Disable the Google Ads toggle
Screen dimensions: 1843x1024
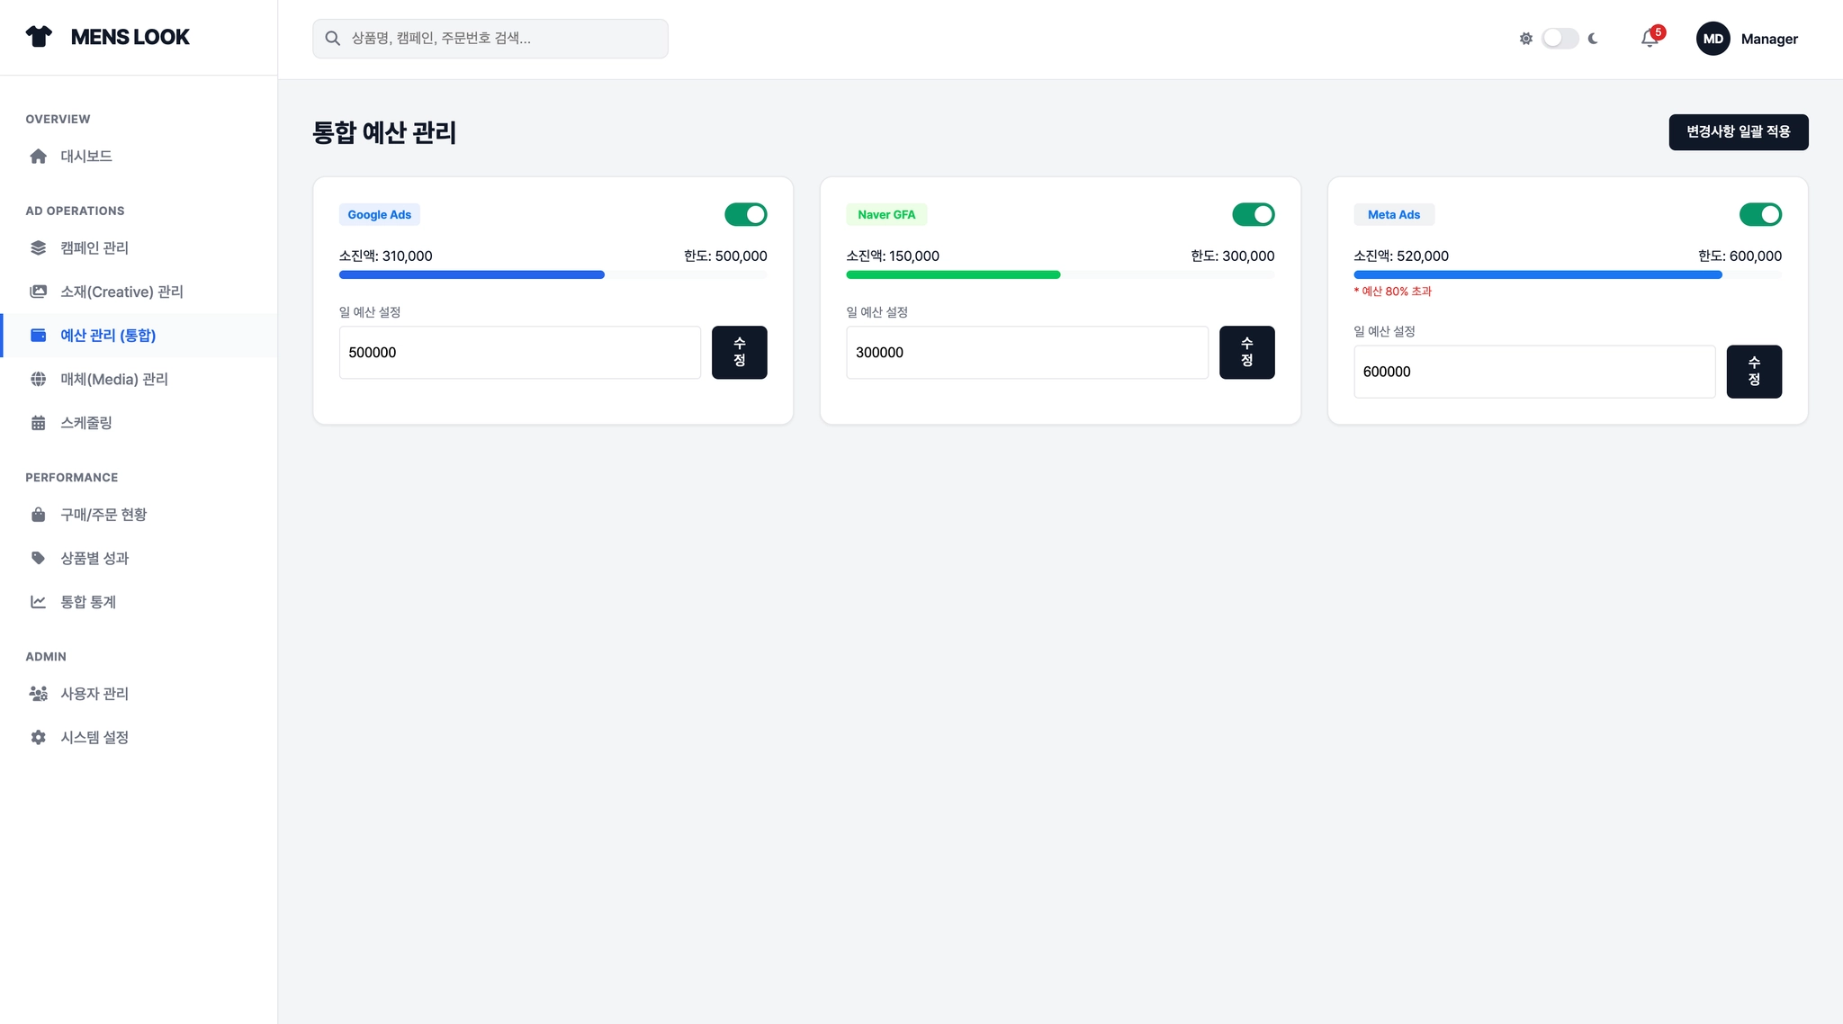click(x=745, y=214)
